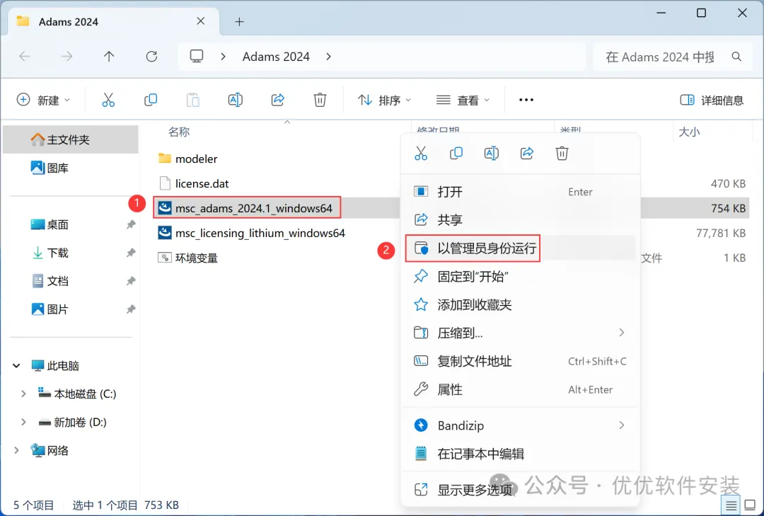Choose 打开 in the context menu
The image size is (764, 516).
520,192
